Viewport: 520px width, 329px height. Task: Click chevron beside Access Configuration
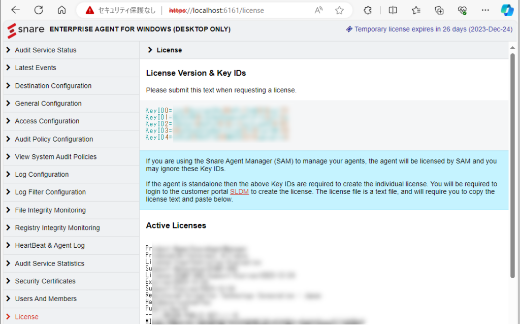pyautogui.click(x=8, y=121)
